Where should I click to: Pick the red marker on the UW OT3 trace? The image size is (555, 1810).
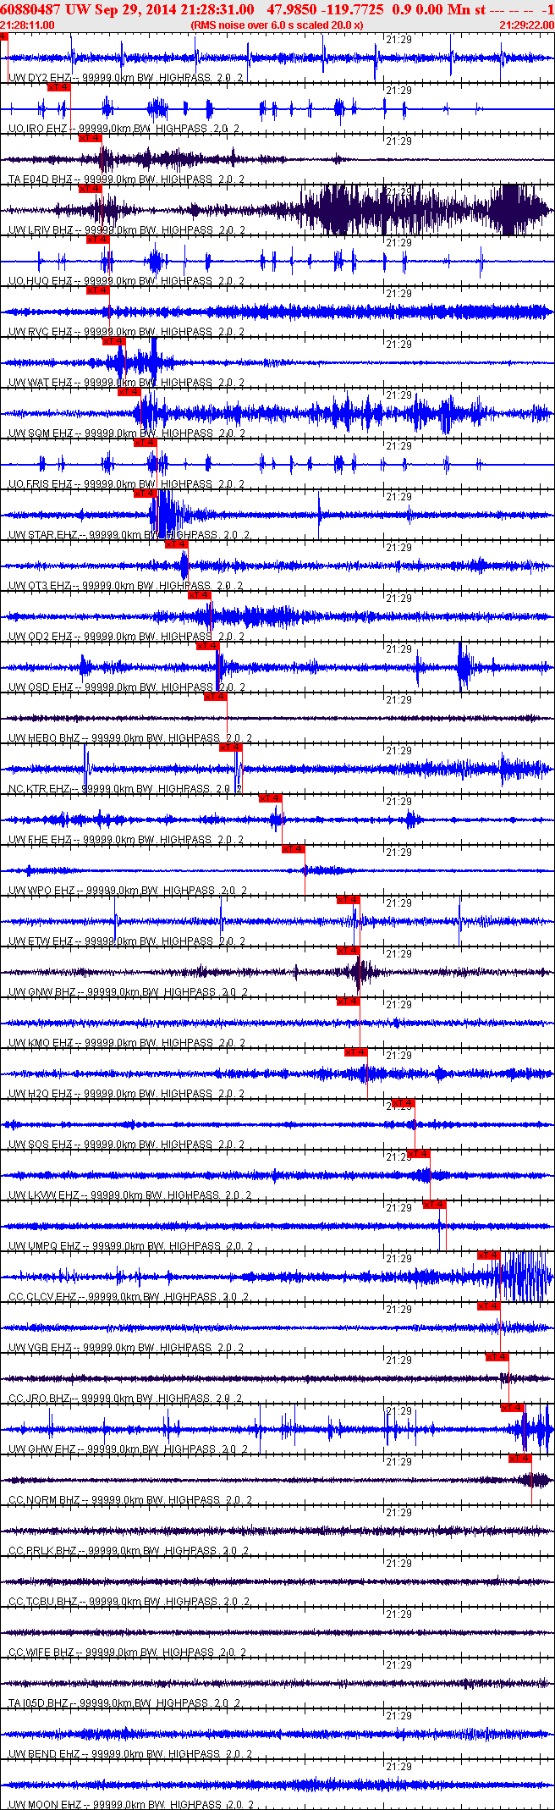(x=176, y=544)
